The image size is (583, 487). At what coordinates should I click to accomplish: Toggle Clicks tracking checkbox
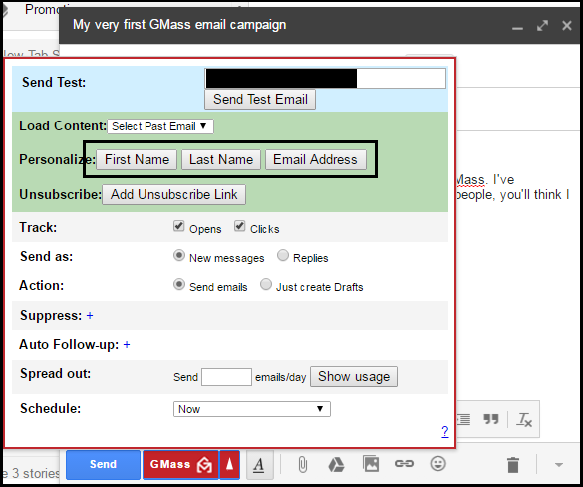click(x=240, y=226)
